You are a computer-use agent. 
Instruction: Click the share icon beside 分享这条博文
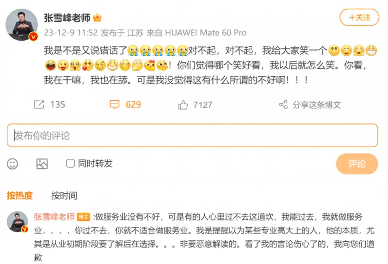click(283, 105)
